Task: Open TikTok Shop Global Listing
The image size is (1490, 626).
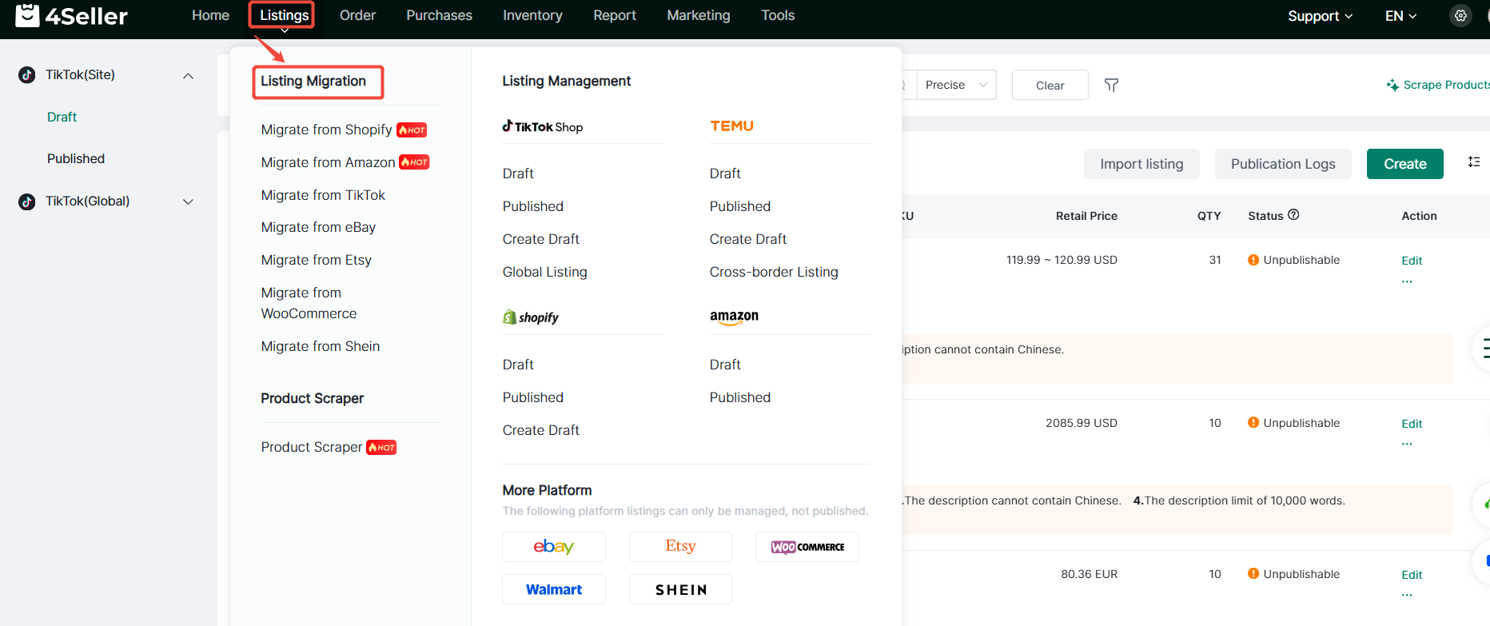Action: pos(544,272)
